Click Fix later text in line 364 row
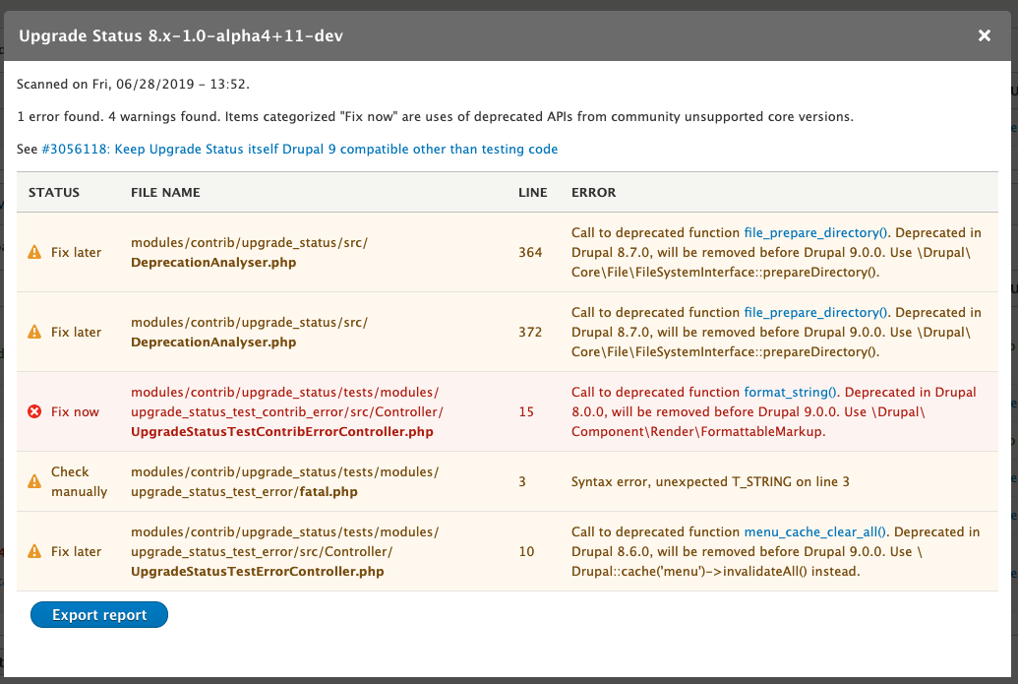 point(77,252)
